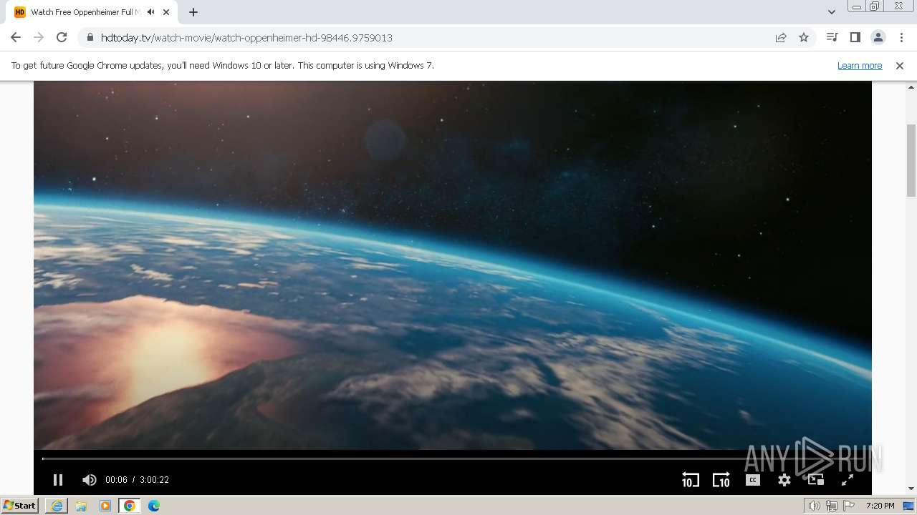Mute the tab's audio speaker icon
The height and width of the screenshot is (515, 917).
pos(151,12)
